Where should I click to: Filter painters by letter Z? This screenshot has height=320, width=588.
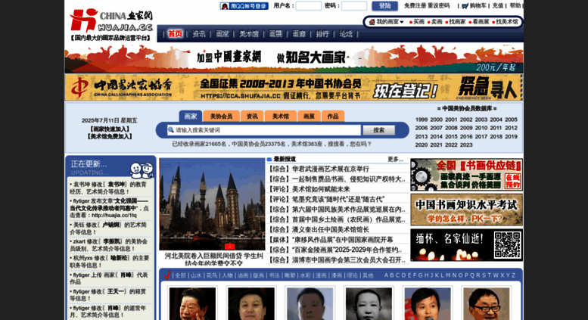(x=513, y=275)
